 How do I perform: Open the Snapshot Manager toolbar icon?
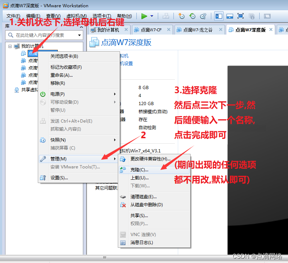(x=203, y=16)
